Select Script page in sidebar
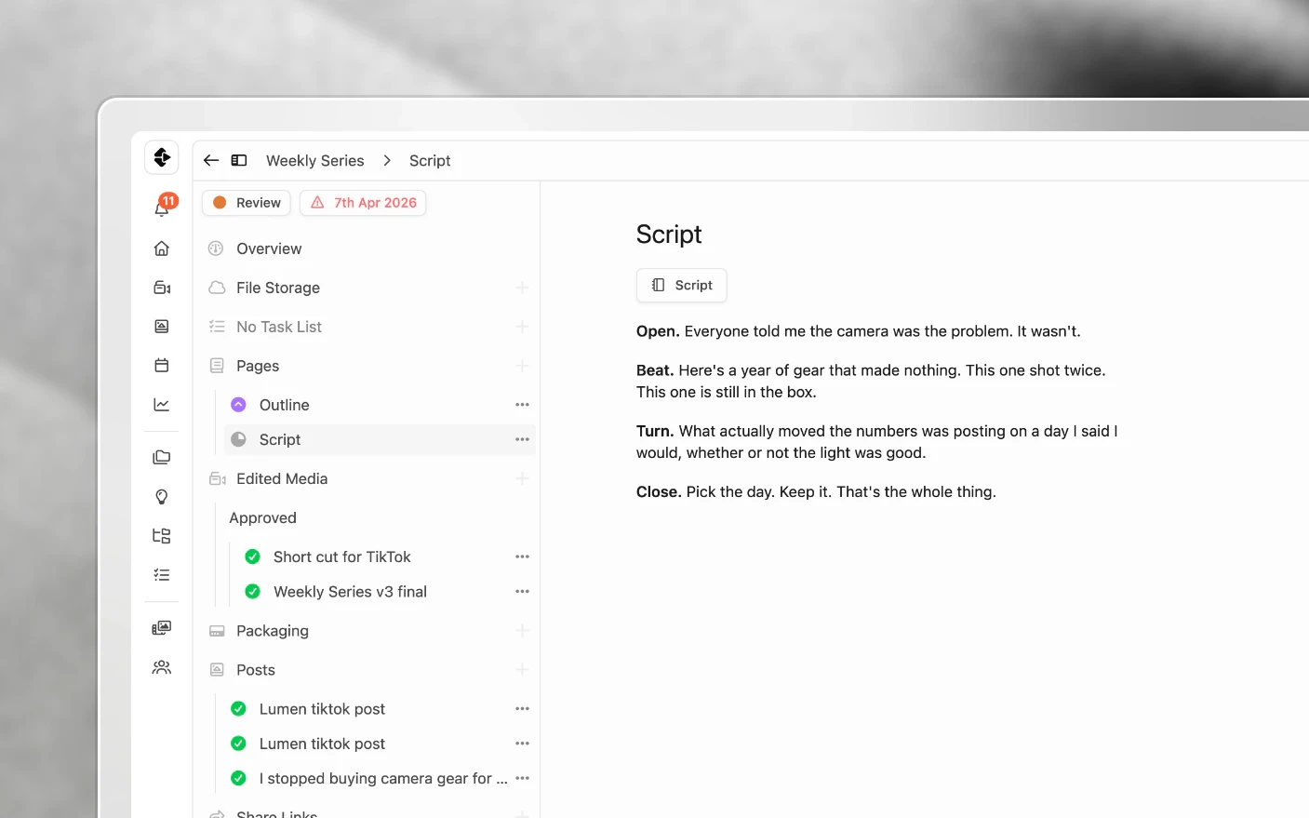Viewport: 1309px width, 818px height. [x=380, y=439]
